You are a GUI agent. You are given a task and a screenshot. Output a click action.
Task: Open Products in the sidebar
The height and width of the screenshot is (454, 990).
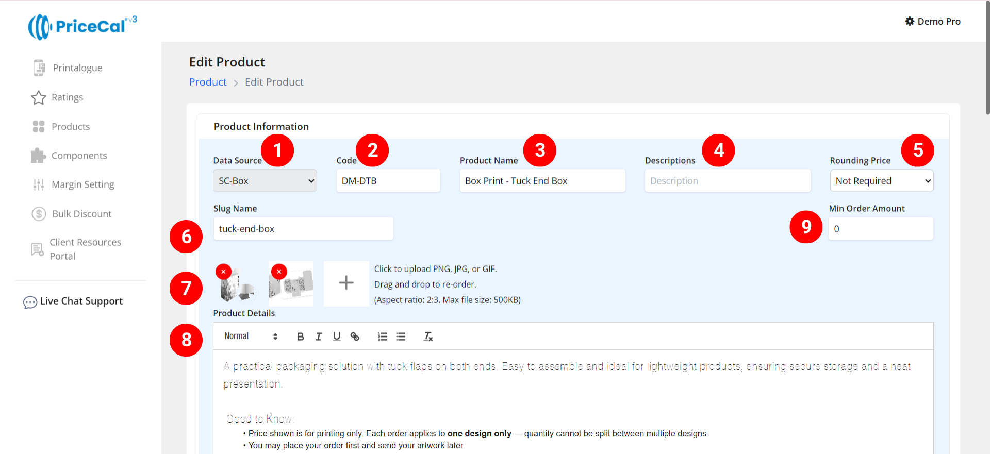(71, 127)
